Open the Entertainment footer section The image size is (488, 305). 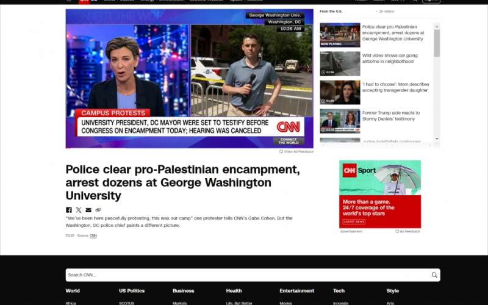297,291
